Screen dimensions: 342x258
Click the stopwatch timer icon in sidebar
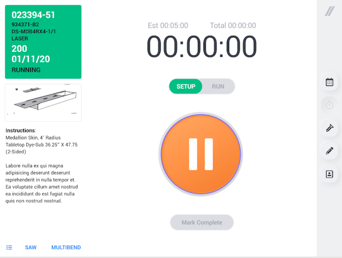click(329, 105)
